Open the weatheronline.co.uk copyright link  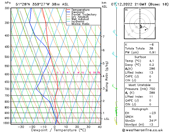coord(146,130)
